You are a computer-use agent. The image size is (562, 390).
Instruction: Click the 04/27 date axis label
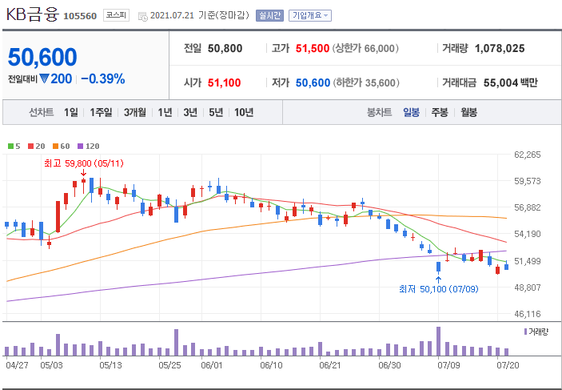pos(17,365)
